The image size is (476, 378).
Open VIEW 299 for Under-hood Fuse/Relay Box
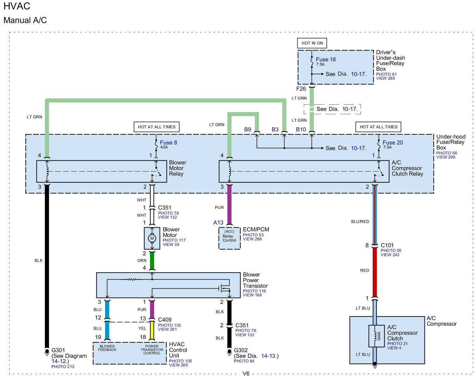pos(445,157)
